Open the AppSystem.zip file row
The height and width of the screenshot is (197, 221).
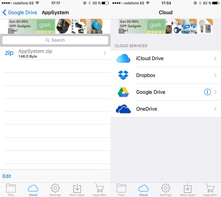[55, 54]
